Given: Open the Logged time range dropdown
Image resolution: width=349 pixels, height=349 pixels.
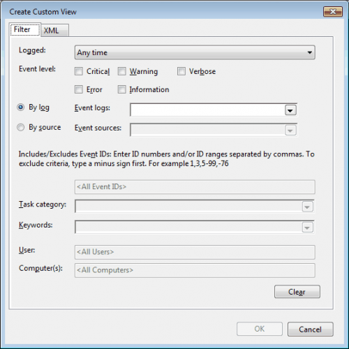Looking at the screenshot, I should (x=195, y=52).
